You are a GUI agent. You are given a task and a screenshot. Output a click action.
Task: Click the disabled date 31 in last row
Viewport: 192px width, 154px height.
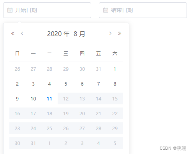point(33,143)
